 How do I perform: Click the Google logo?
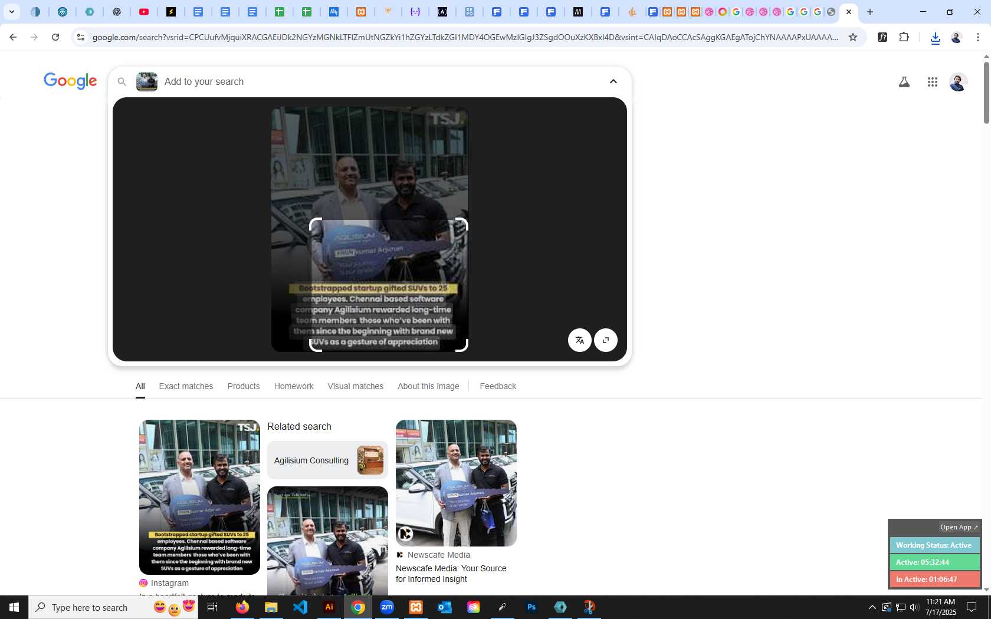(70, 81)
